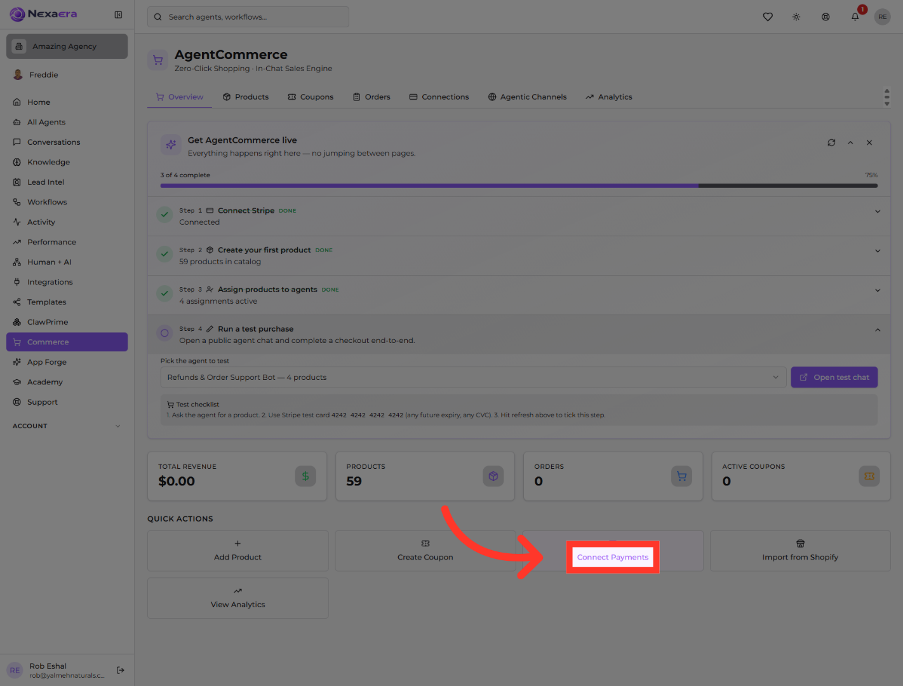Click Step 4 empty status circle
903x686 pixels.
click(164, 333)
